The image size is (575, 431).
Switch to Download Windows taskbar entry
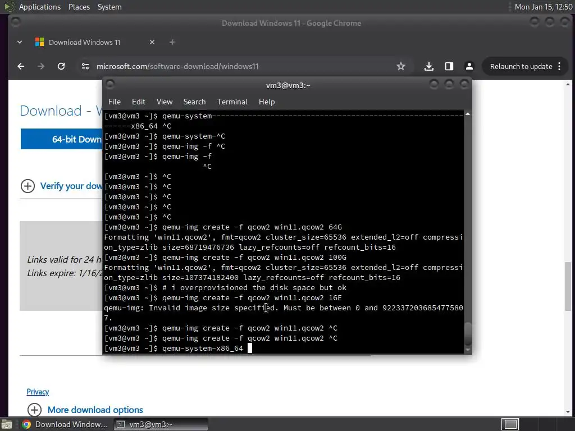65,424
